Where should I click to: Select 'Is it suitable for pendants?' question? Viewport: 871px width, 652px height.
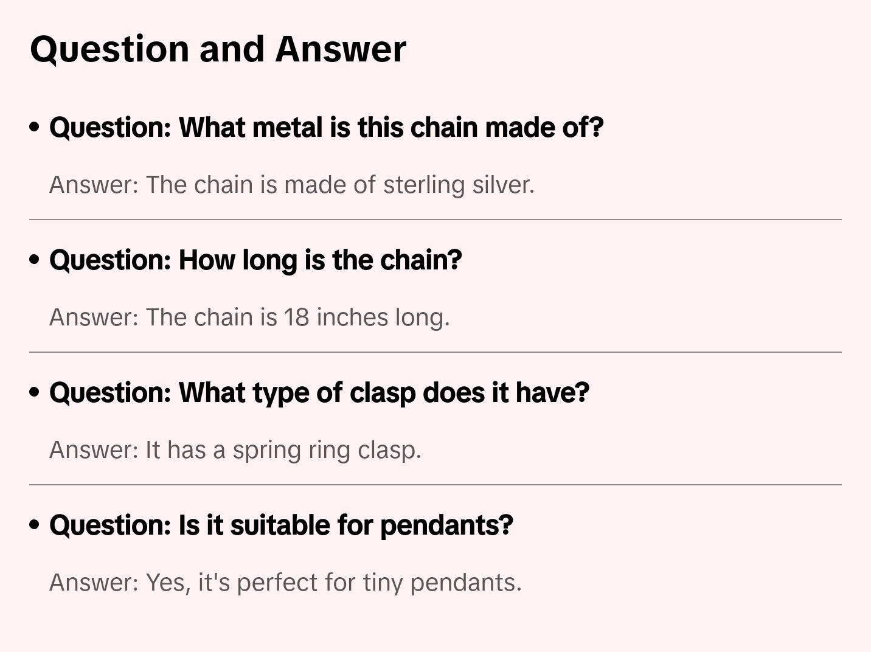(281, 525)
